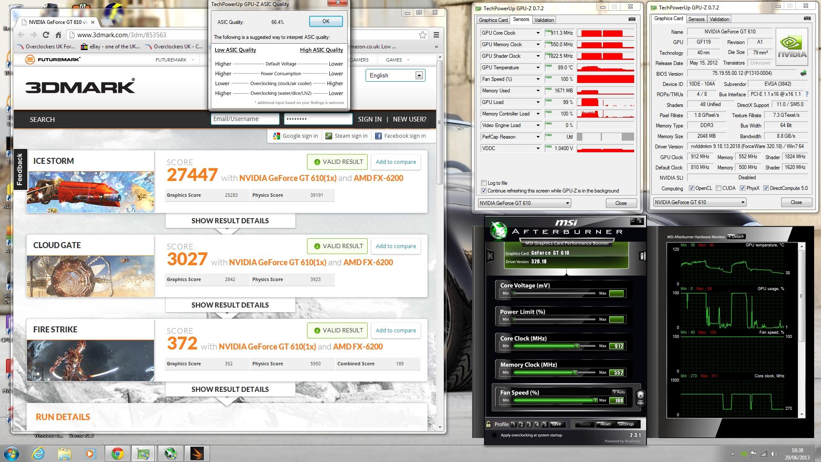This screenshot has height=462, width=821.
Task: Click the Email/Username input field
Action: (245, 119)
